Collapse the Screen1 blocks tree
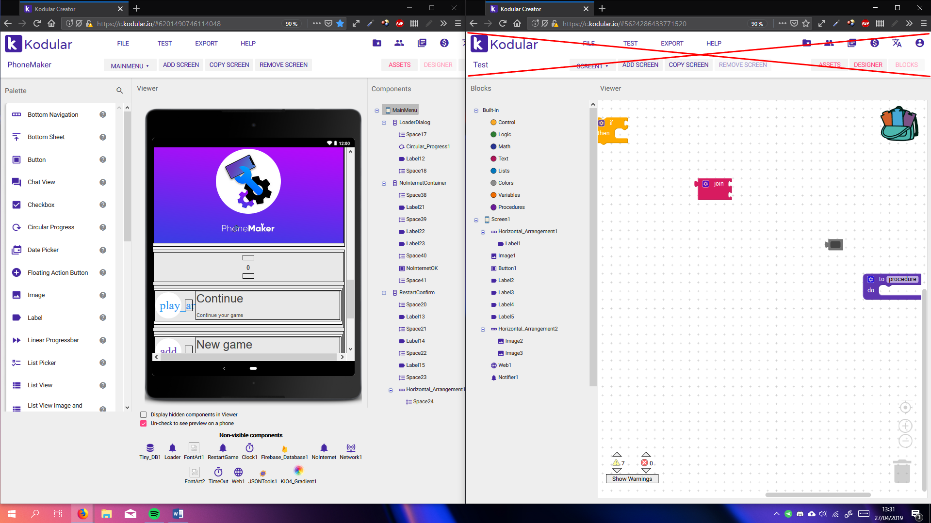 pyautogui.click(x=476, y=220)
